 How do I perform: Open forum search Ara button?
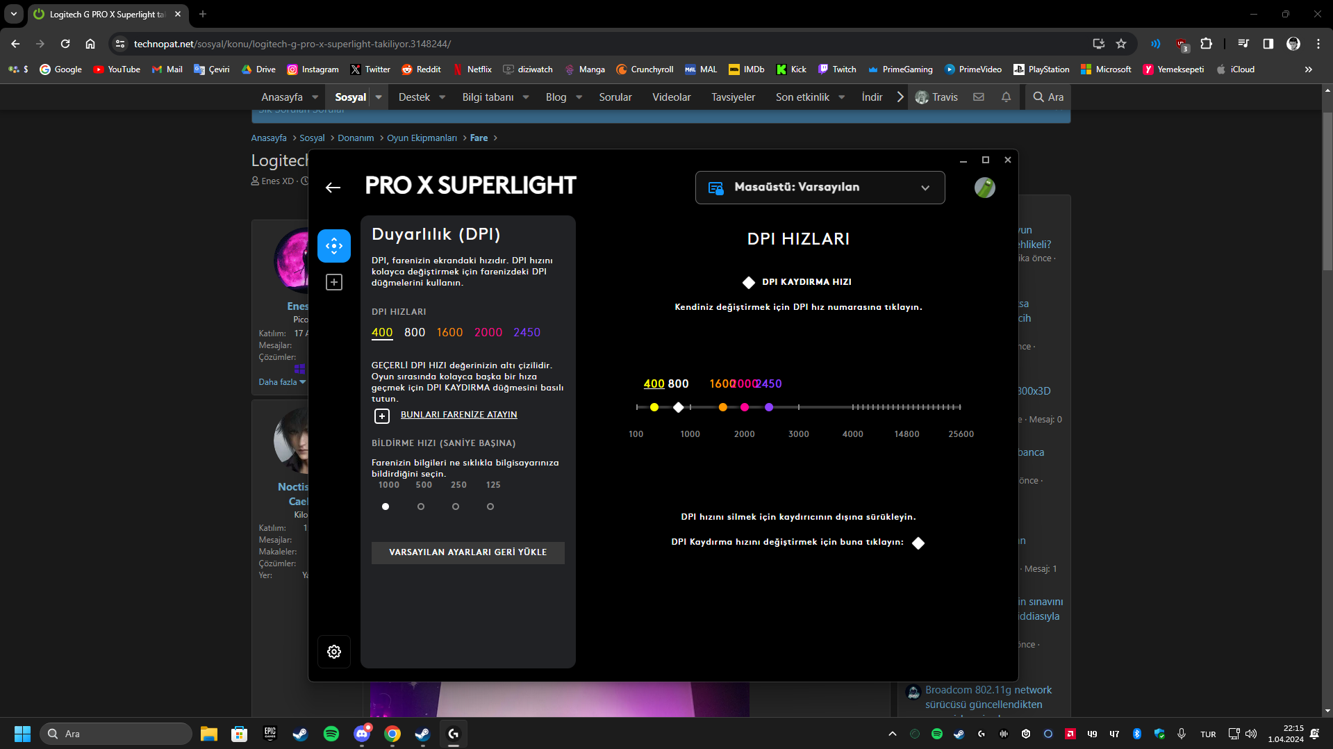tap(1048, 97)
